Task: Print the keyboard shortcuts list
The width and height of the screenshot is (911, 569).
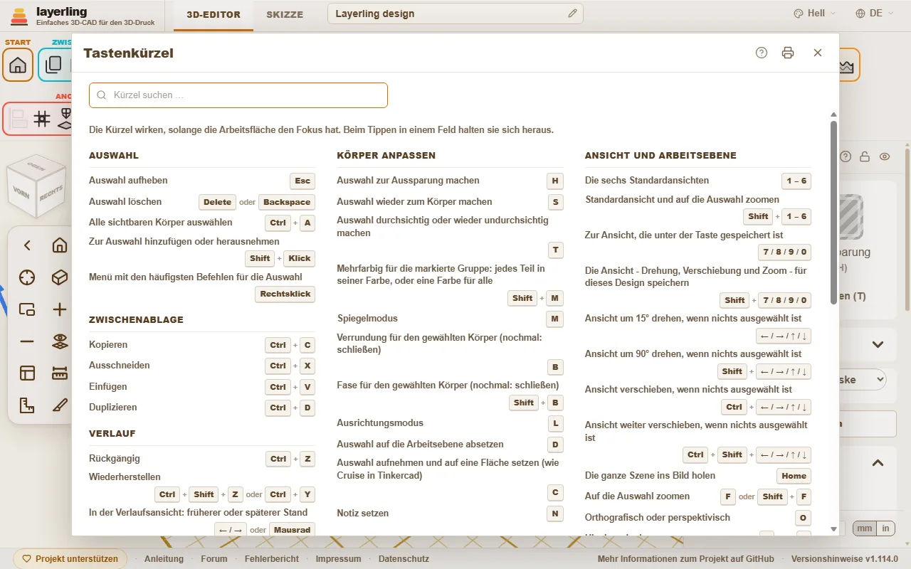Action: click(787, 53)
